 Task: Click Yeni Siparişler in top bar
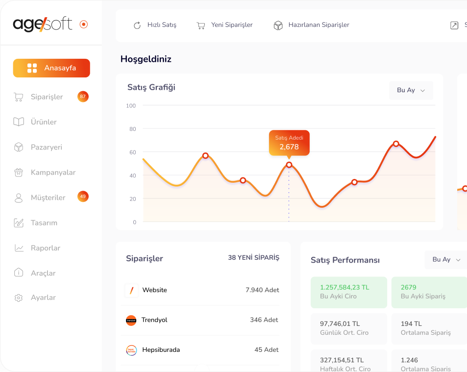tap(225, 25)
